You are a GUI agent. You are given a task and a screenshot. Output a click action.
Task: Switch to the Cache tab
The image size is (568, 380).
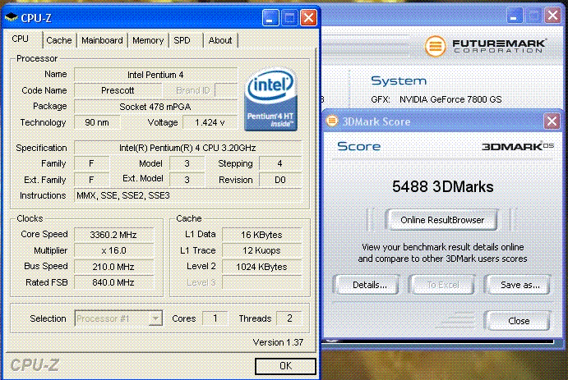click(x=59, y=40)
